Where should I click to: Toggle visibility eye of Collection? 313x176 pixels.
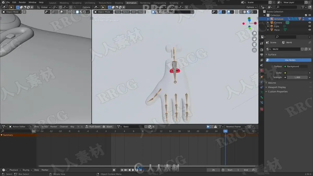pyautogui.click(x=310, y=15)
